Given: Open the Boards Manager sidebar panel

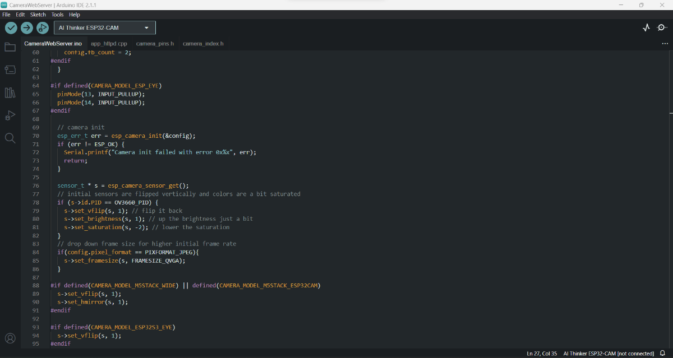Looking at the screenshot, I should pyautogui.click(x=10, y=70).
